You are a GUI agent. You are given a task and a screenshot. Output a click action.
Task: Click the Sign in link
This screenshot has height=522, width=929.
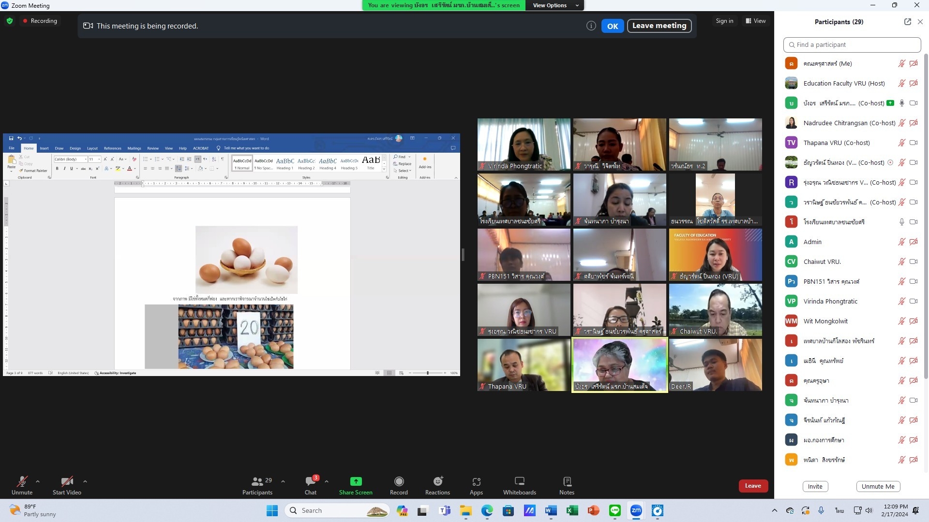[x=724, y=21]
